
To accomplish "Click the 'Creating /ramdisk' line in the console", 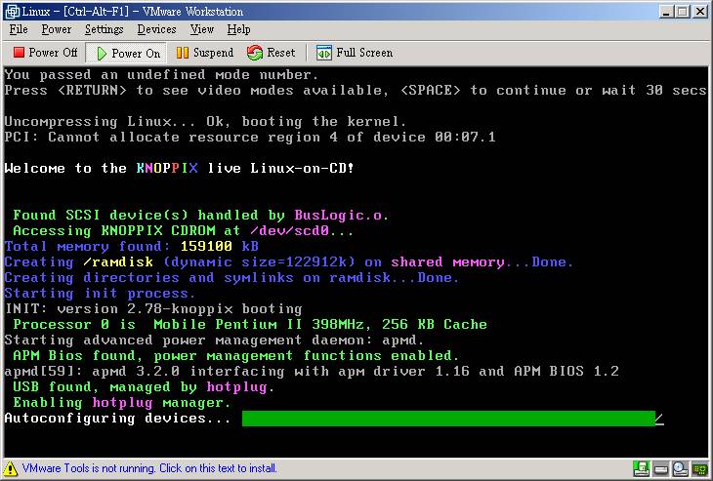I will (x=289, y=262).
